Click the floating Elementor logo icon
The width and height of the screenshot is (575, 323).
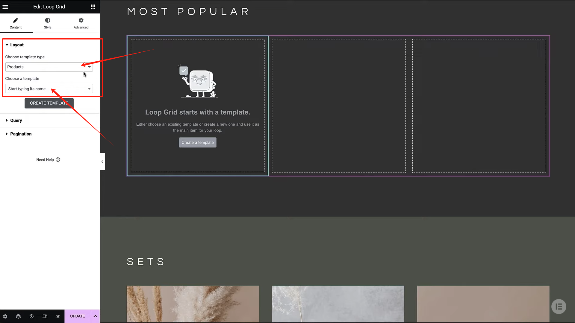(559, 307)
